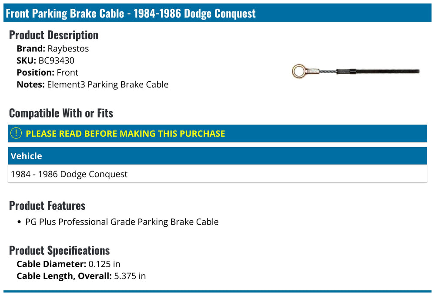
Task: Click the Brand label text
Action: pos(31,49)
